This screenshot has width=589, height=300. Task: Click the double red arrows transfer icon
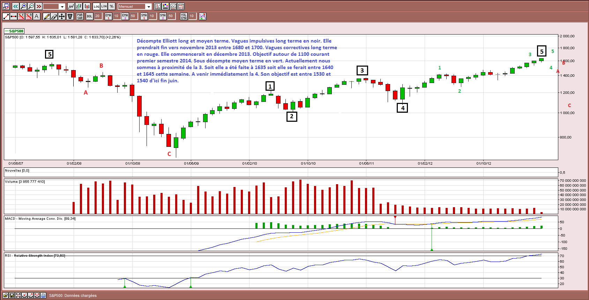(x=37, y=295)
